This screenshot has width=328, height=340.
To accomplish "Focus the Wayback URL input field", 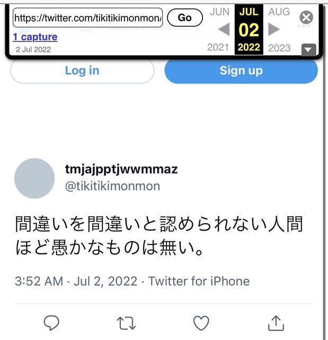I will click(x=87, y=18).
